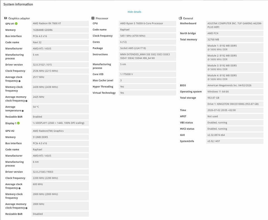Viewport: 268px width, 220px height.
Task: Click the 2200 MHz (2200 MHz) clock value
Action: [60, 178]
